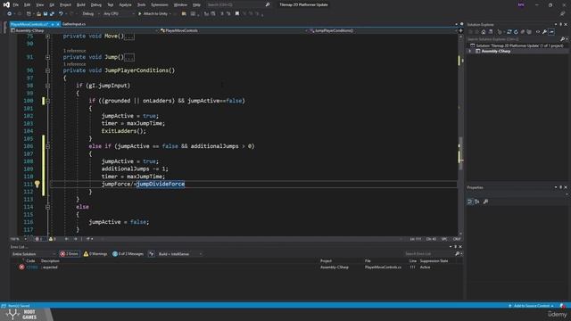The height and width of the screenshot is (321, 571).
Task: Click the Categorized view icon in Properties
Action: tap(470, 202)
